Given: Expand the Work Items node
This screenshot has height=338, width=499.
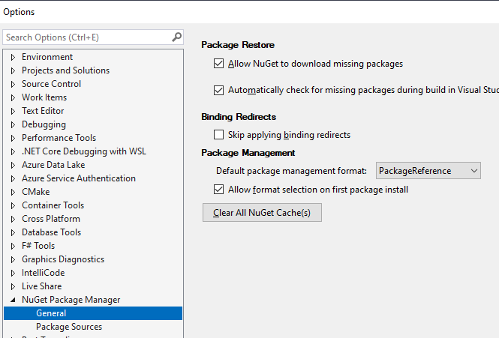Looking at the screenshot, I should click(13, 97).
